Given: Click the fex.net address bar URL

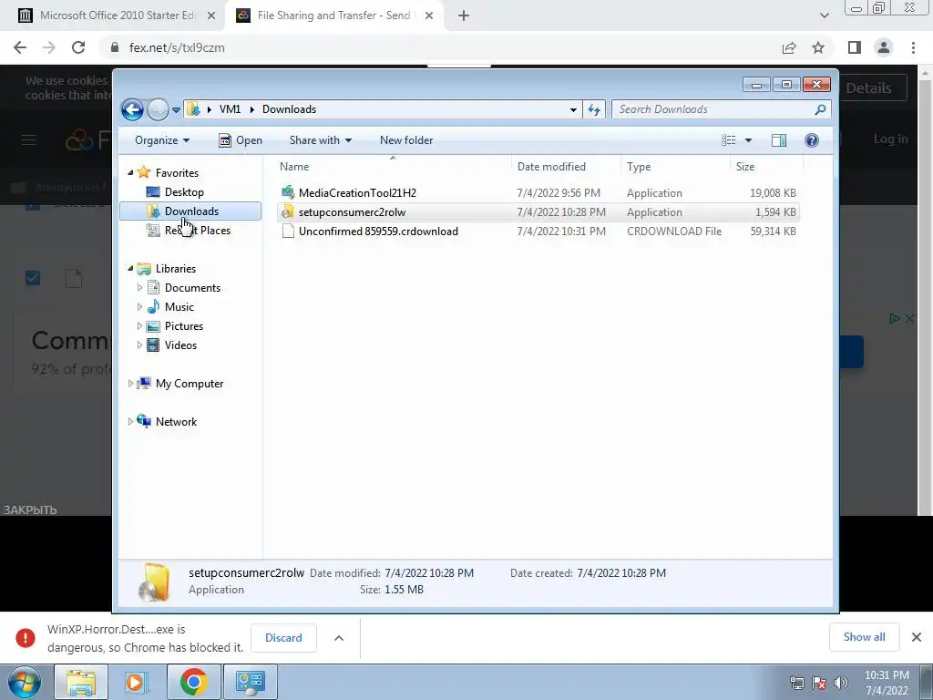Looking at the screenshot, I should [177, 47].
